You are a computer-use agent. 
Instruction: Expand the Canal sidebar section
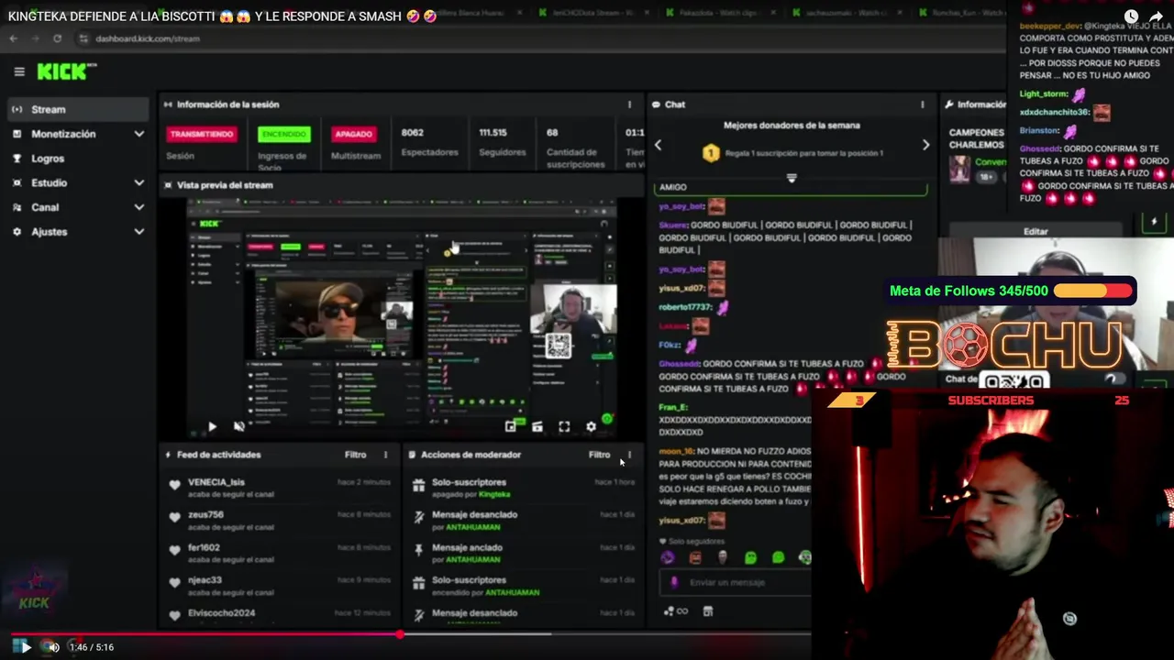pos(138,207)
